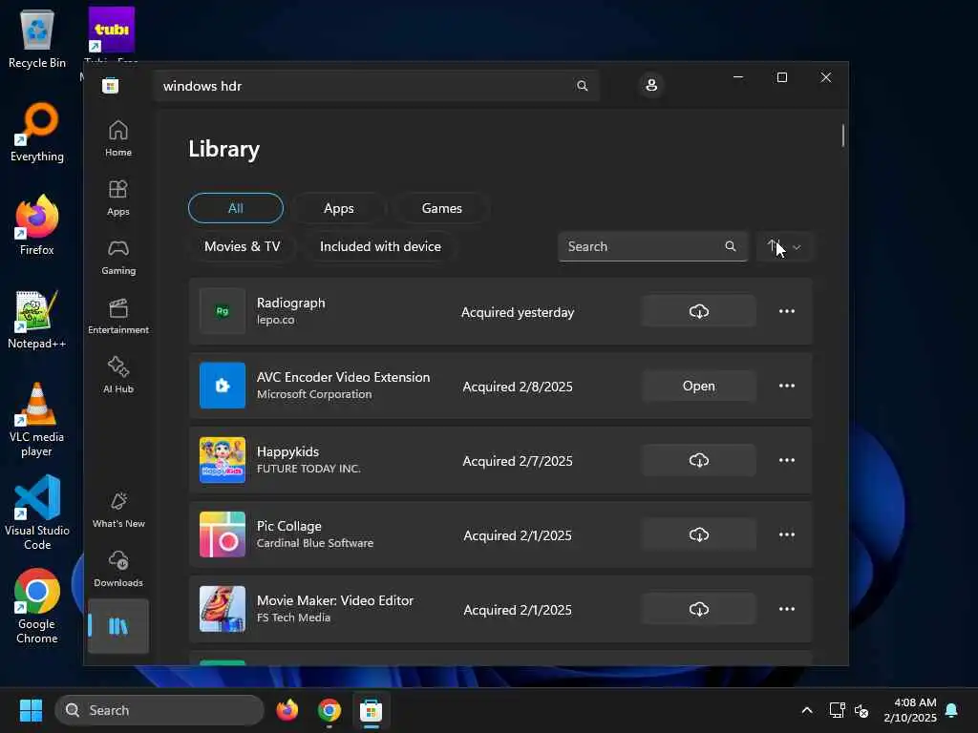Select the Notepad++ desktop shortcut
Image resolution: width=978 pixels, height=733 pixels.
click(x=37, y=320)
